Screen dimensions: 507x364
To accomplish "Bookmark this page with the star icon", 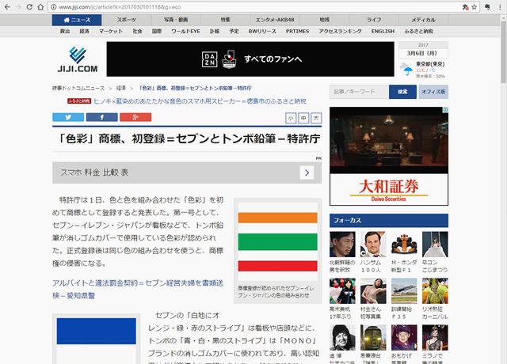I will (475, 6).
